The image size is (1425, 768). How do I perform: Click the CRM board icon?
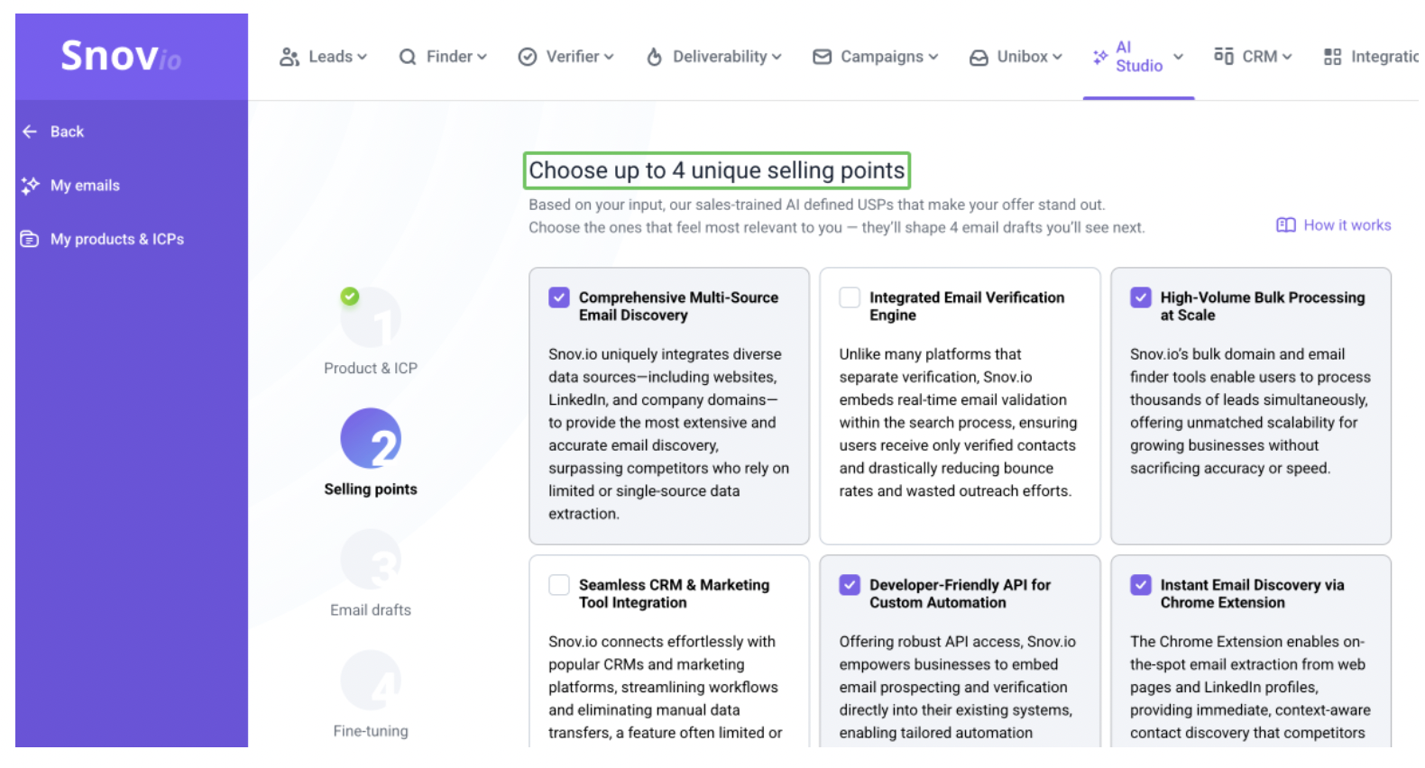click(x=1224, y=56)
